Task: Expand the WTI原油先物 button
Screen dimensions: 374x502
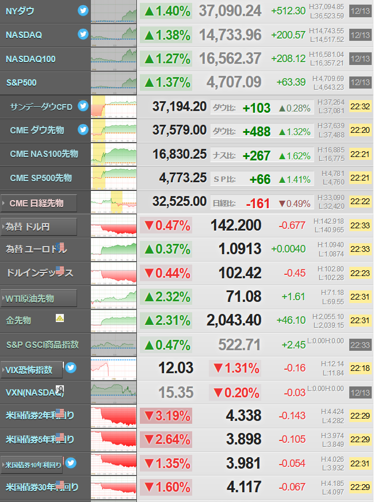Action: tap(39, 298)
